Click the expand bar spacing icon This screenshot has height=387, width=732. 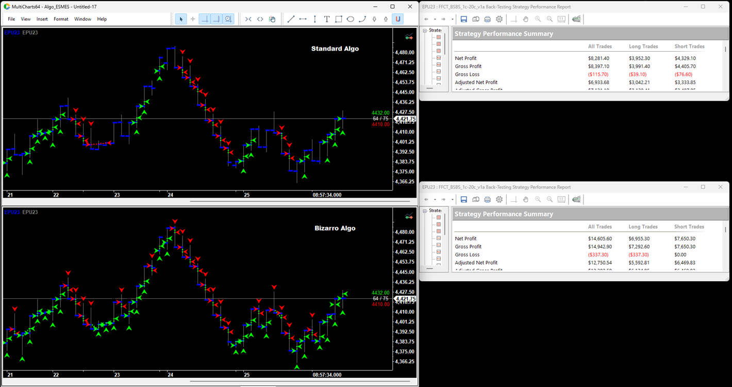click(260, 19)
